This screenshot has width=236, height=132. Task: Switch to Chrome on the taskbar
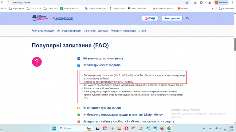pyautogui.click(x=169, y=128)
